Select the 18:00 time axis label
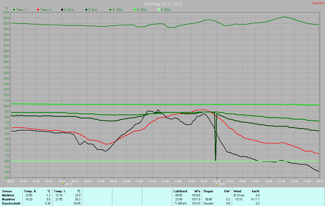The height and width of the screenshot is (206, 325). coord(243,181)
